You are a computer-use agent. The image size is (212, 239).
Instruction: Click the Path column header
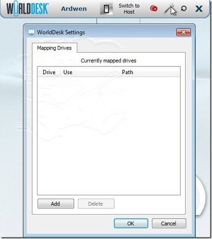pos(128,72)
